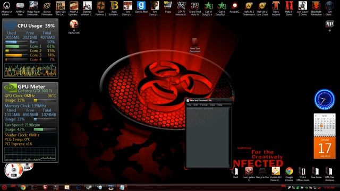Viewport: 340px width, 191px height.
Task: Open Batman Arkham City shortcut
Action: tap(87, 8)
